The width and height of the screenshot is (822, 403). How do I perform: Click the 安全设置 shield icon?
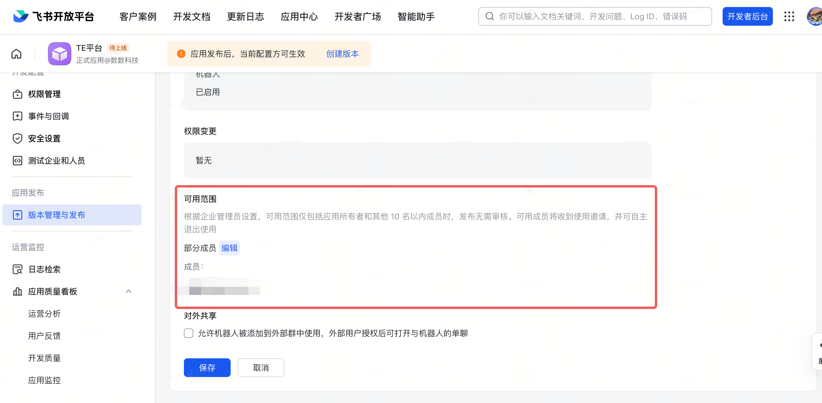(18, 138)
